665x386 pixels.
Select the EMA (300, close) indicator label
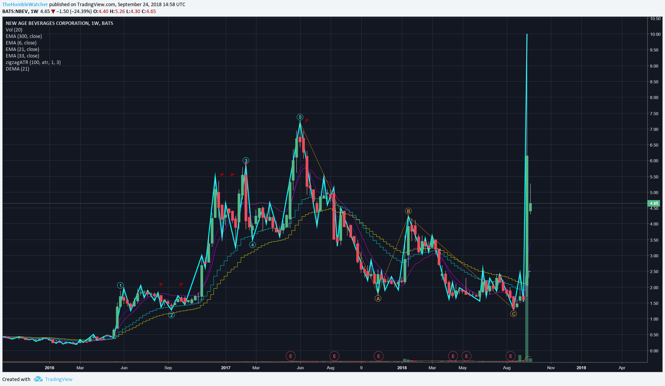pos(24,36)
